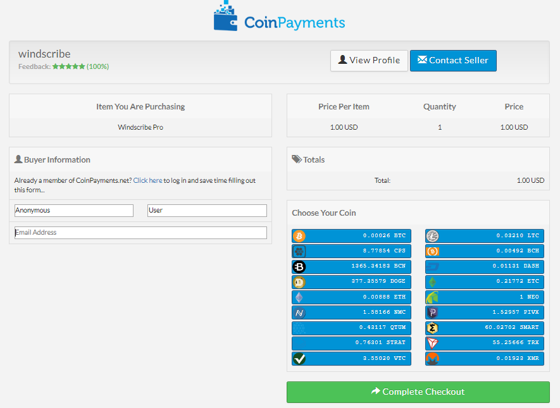Pay with 1365.34183 BCN option

(351, 267)
